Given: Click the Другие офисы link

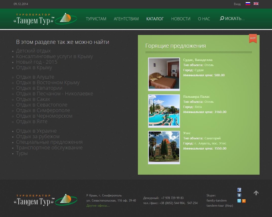Looking at the screenshot, I should (x=98, y=206).
